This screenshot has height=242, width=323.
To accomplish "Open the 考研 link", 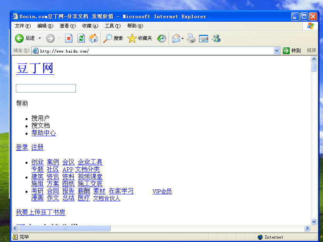I will click(x=37, y=191).
